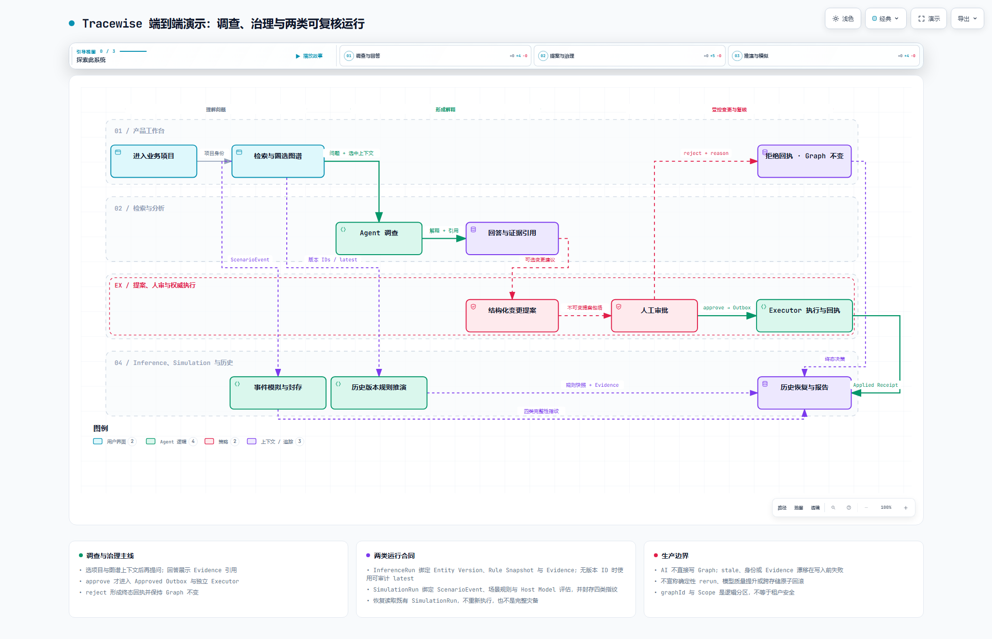Click the Applied Receipt edge label
This screenshot has width=992, height=639.
pyautogui.click(x=875, y=385)
